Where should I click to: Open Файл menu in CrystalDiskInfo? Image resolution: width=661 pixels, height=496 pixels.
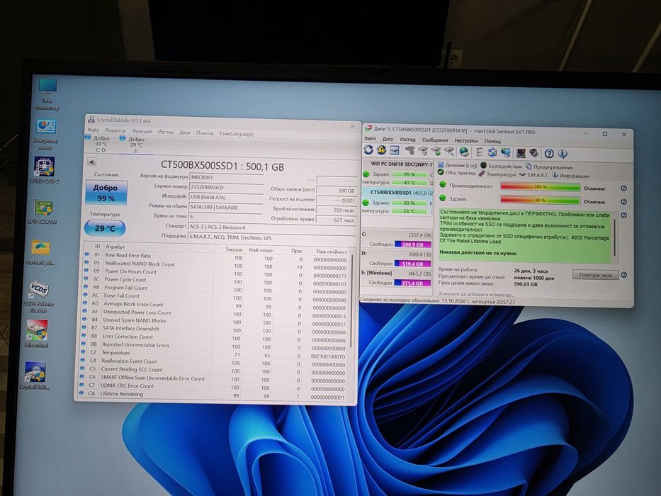click(94, 130)
